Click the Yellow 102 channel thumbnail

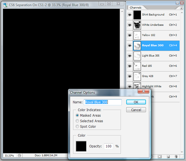click(x=137, y=35)
